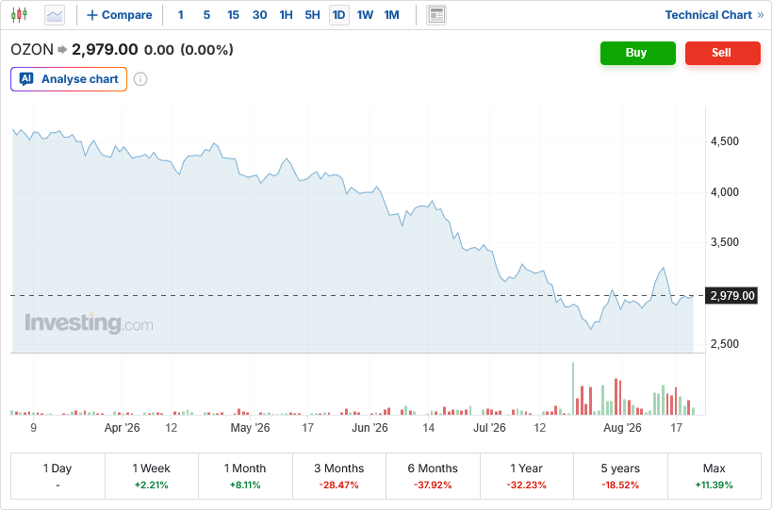Select the 5 minute interval
Viewport: 772px width, 510px height.
click(x=206, y=15)
